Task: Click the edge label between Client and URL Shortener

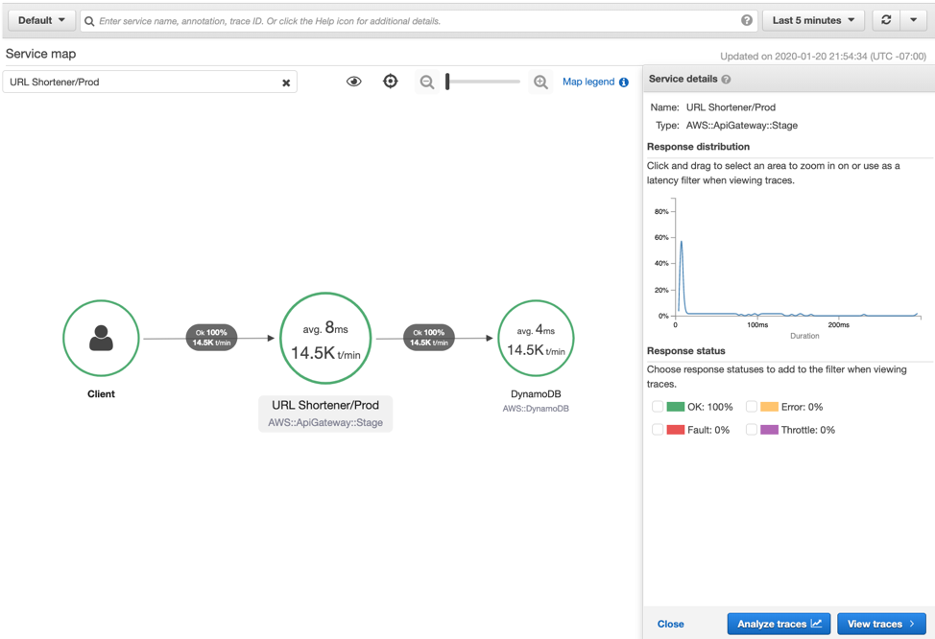Action: tap(212, 338)
